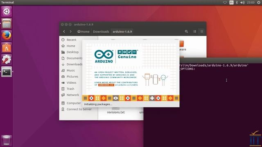This screenshot has height=147, width=262.
Task: Select Pictures in the Files sidebar
Action: 72,76
